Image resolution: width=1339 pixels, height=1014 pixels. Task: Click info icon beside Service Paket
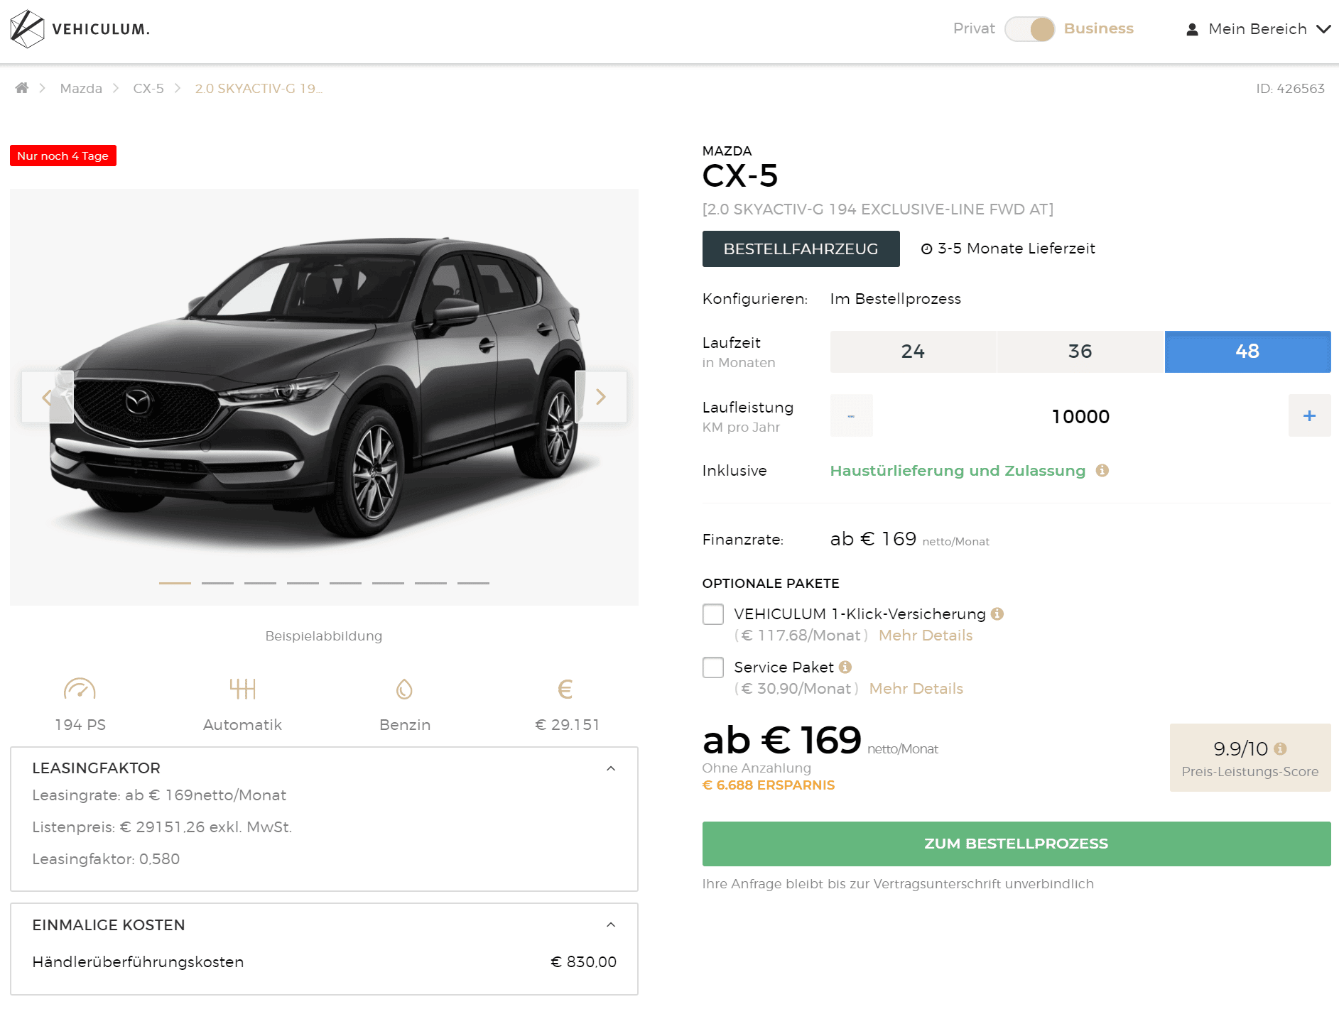point(845,667)
